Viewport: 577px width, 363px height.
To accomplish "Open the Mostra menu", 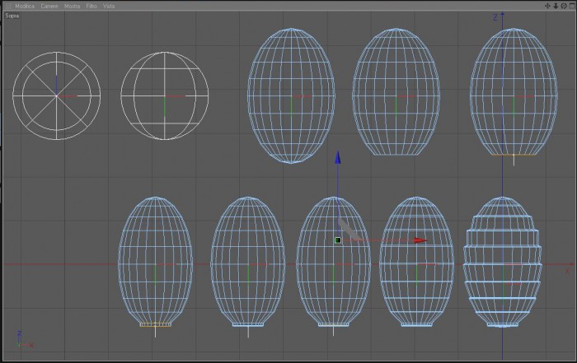I will [73, 6].
